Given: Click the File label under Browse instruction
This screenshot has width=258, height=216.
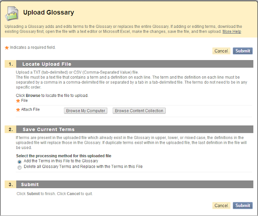Looking at the screenshot, I should pyautogui.click(x=24, y=101).
